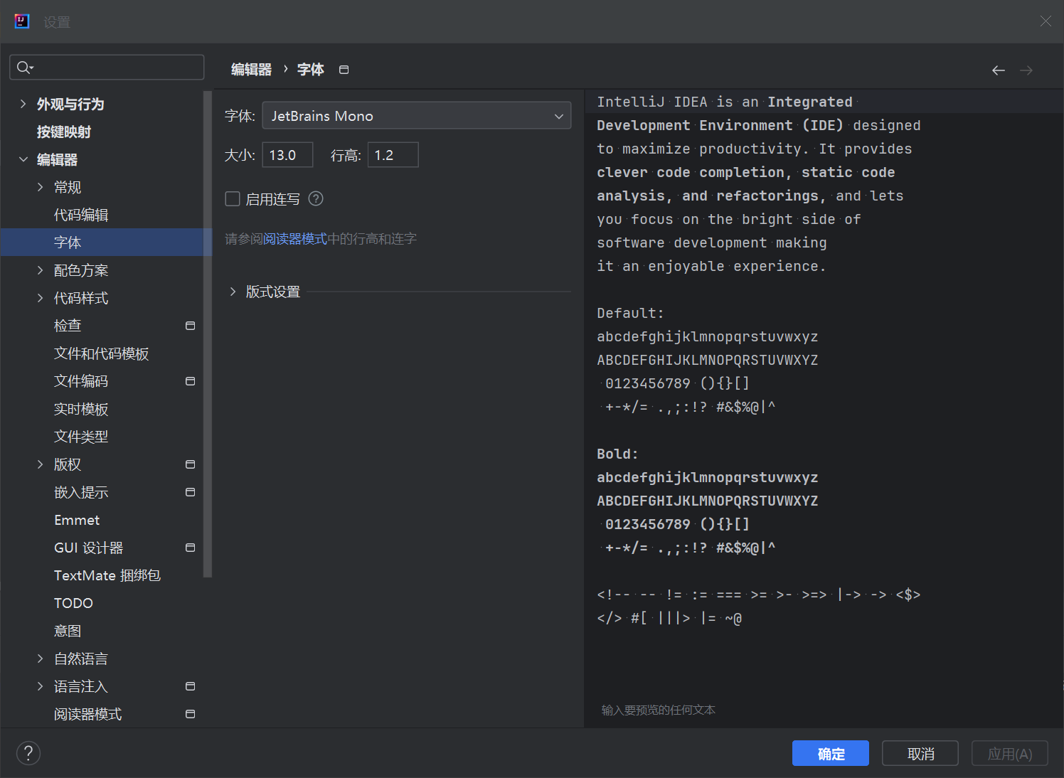The width and height of the screenshot is (1064, 778).
Task: Expand the 自然语言 tree node
Action: pos(41,659)
